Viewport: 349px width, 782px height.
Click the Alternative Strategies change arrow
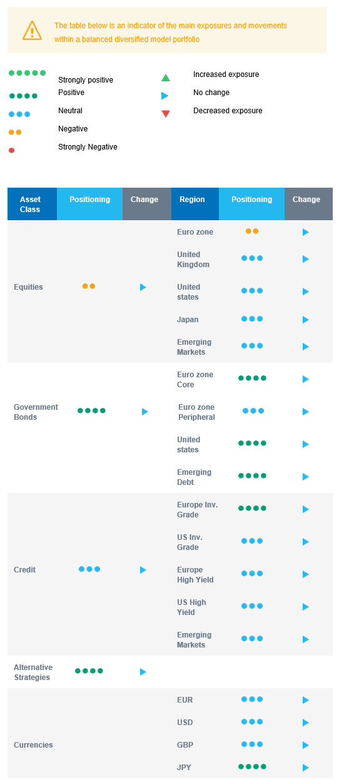pos(143,672)
